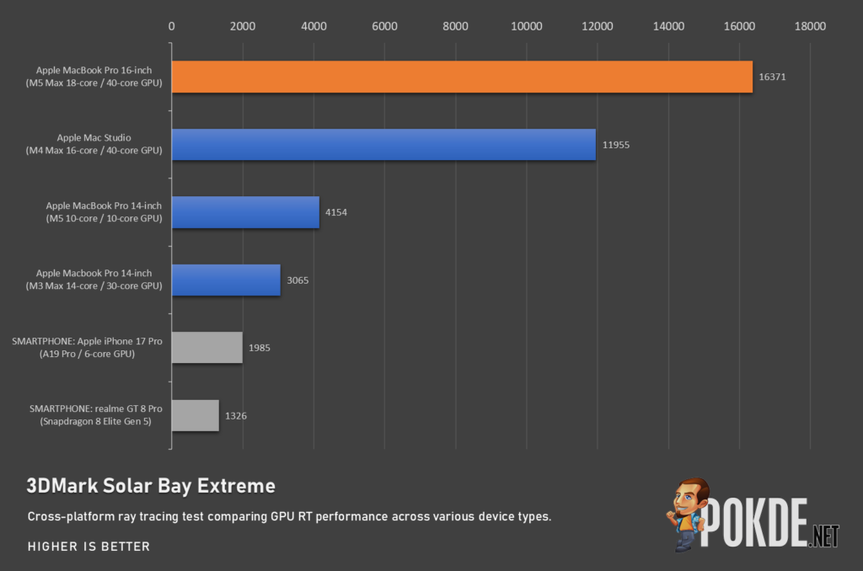Image resolution: width=863 pixels, height=571 pixels.
Task: Click the value label 16371
Action: point(772,77)
